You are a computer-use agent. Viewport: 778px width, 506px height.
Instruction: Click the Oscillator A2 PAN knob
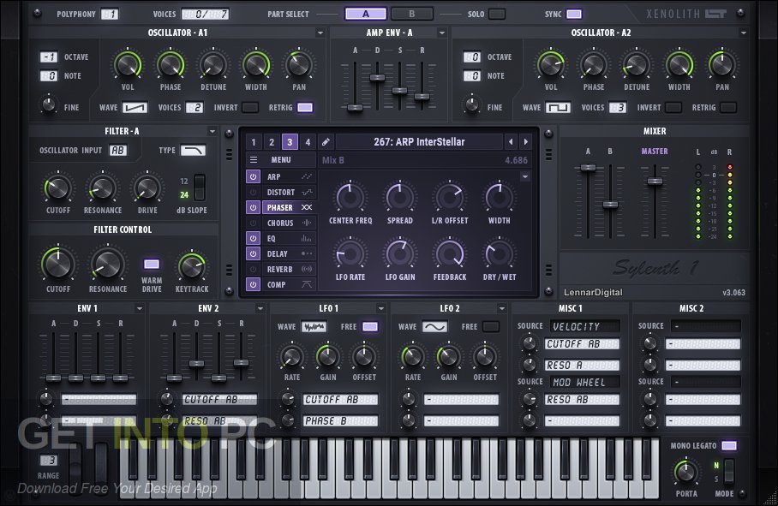(722, 65)
